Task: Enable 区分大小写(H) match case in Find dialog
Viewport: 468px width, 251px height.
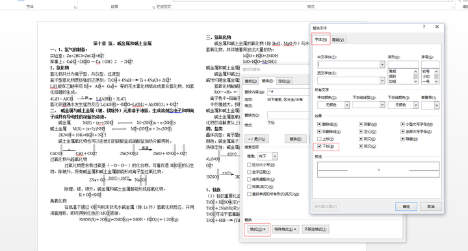Action: [x=249, y=165]
